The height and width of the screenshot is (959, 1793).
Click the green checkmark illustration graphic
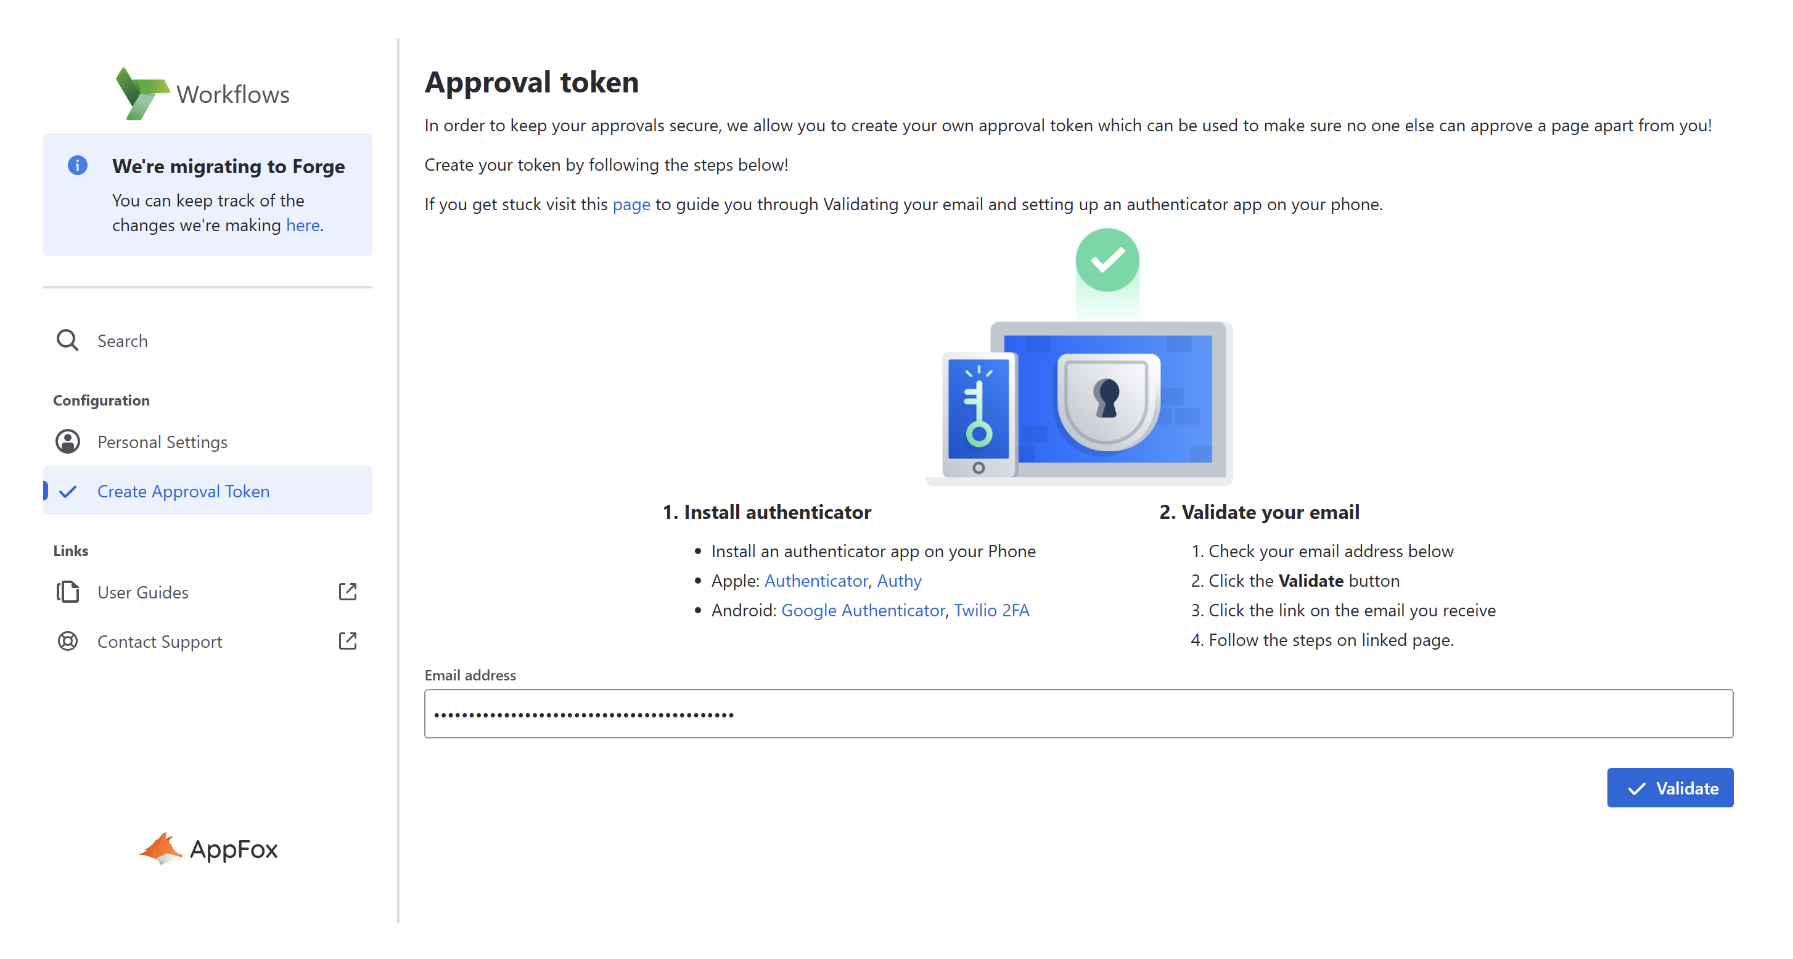click(x=1107, y=260)
